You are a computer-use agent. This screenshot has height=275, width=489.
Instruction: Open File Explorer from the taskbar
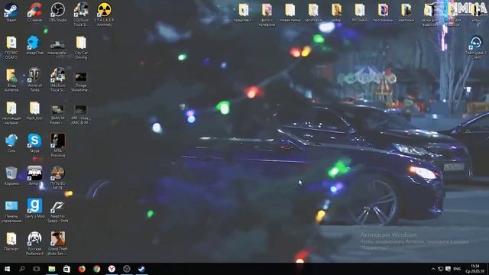(x=51, y=269)
